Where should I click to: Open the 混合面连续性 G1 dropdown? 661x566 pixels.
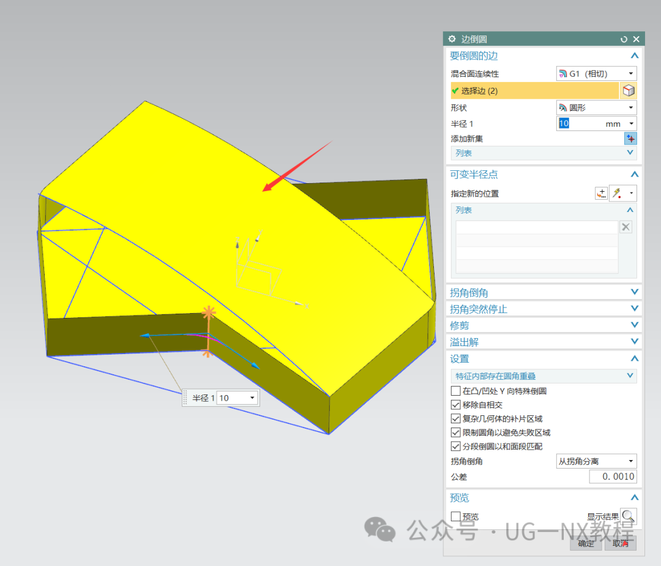[x=596, y=74]
